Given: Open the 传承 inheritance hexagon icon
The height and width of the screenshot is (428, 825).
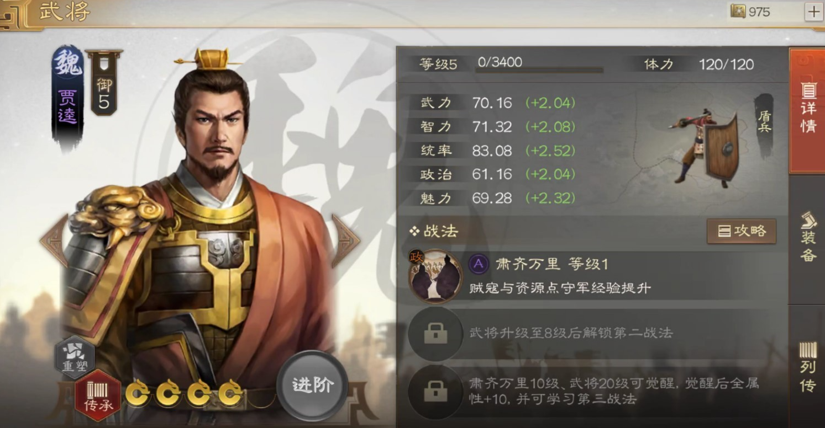Looking at the screenshot, I should (x=98, y=395).
